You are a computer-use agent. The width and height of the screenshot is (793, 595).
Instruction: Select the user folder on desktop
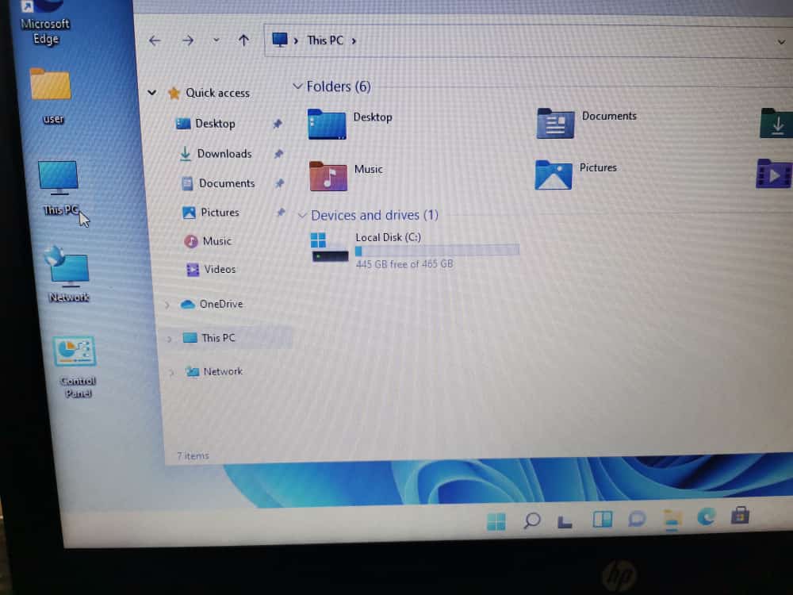point(51,86)
